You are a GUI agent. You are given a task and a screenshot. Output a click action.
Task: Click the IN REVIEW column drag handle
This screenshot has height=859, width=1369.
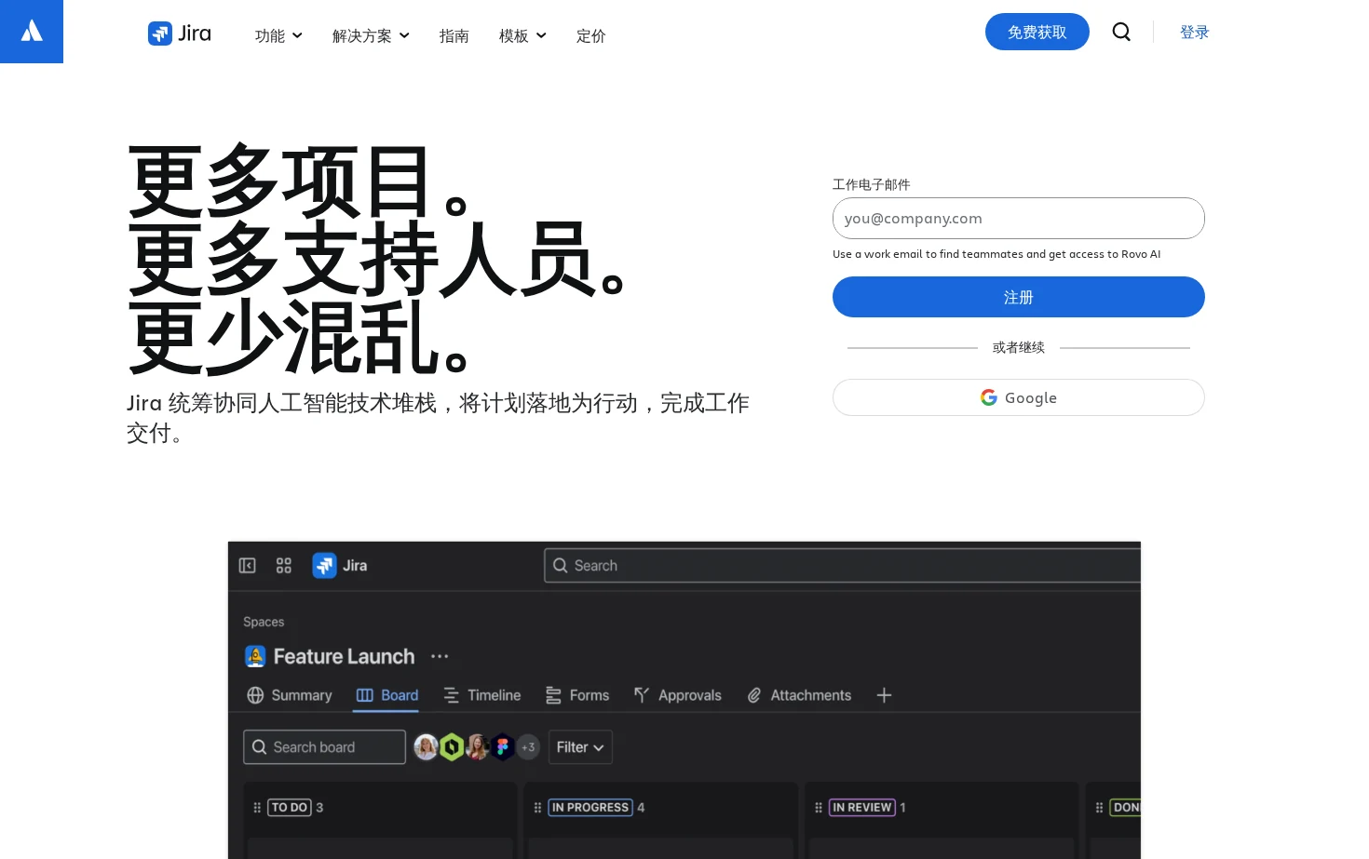tap(819, 808)
